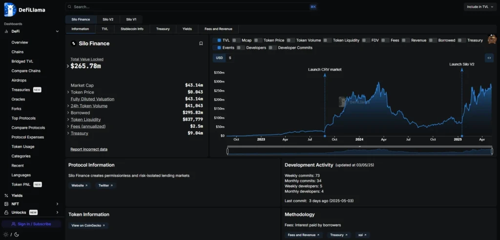Click the Yields percent icon

coord(6,196)
